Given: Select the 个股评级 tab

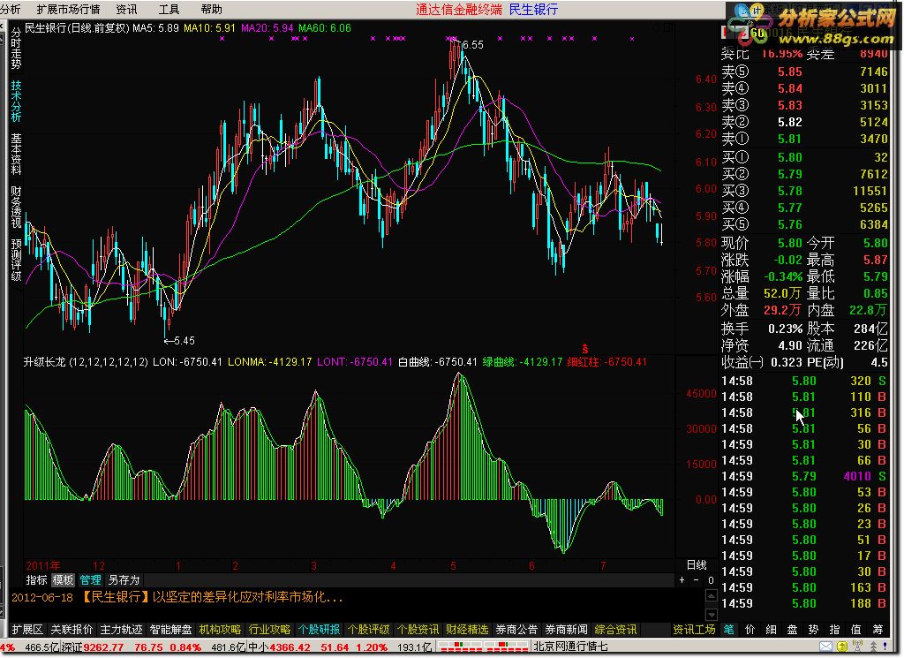Looking at the screenshot, I should 368,629.
